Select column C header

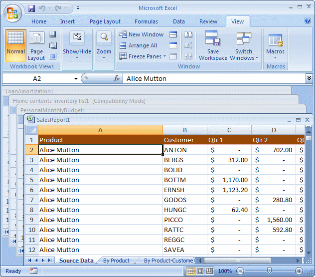pos(229,130)
